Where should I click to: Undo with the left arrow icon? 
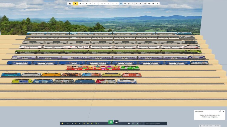coord(87,3)
